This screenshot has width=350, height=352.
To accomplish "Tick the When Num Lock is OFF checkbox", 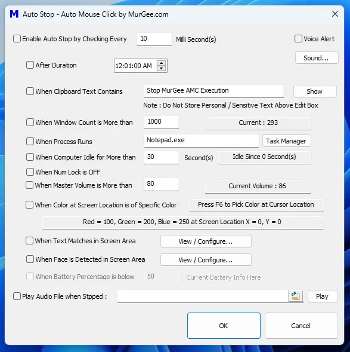I will pos(30,172).
